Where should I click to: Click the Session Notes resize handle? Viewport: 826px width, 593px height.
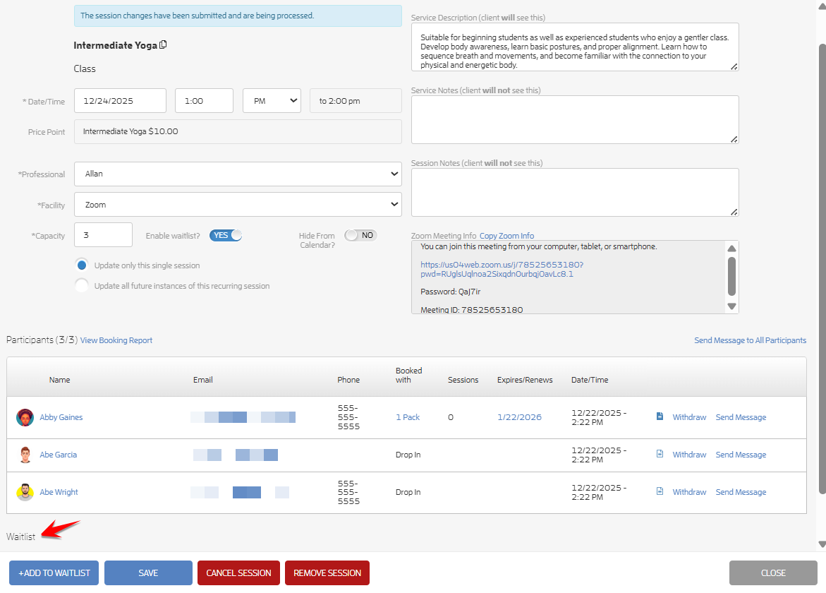[734, 212]
